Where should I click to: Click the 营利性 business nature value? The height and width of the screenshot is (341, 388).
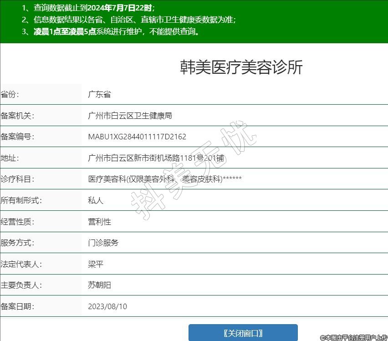pos(99,222)
